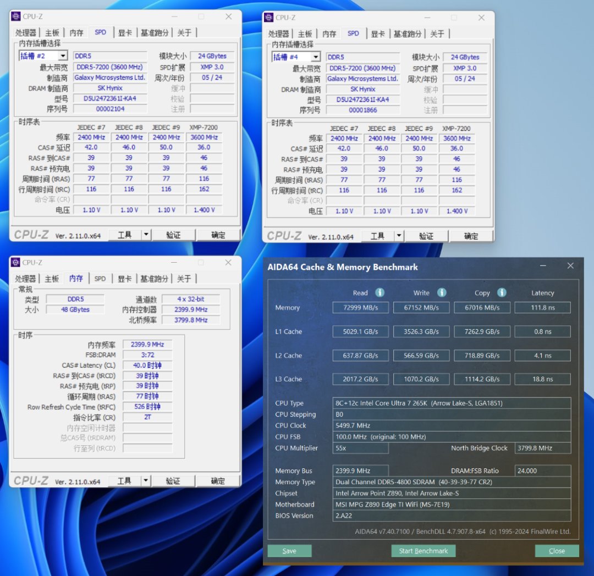594x576 pixels.
Task: Click Memory Write value 67152 MB/s
Action: pyautogui.click(x=421, y=308)
